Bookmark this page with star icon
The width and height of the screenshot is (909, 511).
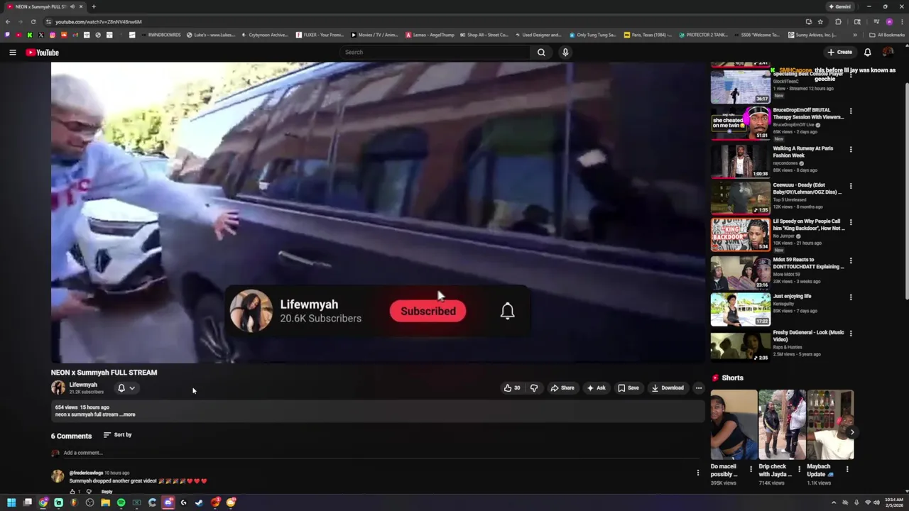(x=820, y=22)
